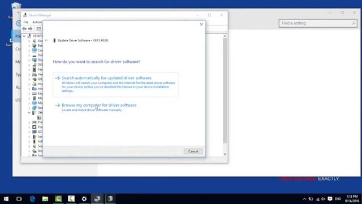Screen dimensions: 362x204
Task: Click the Settings search magnifier icon
Action: point(354,23)
